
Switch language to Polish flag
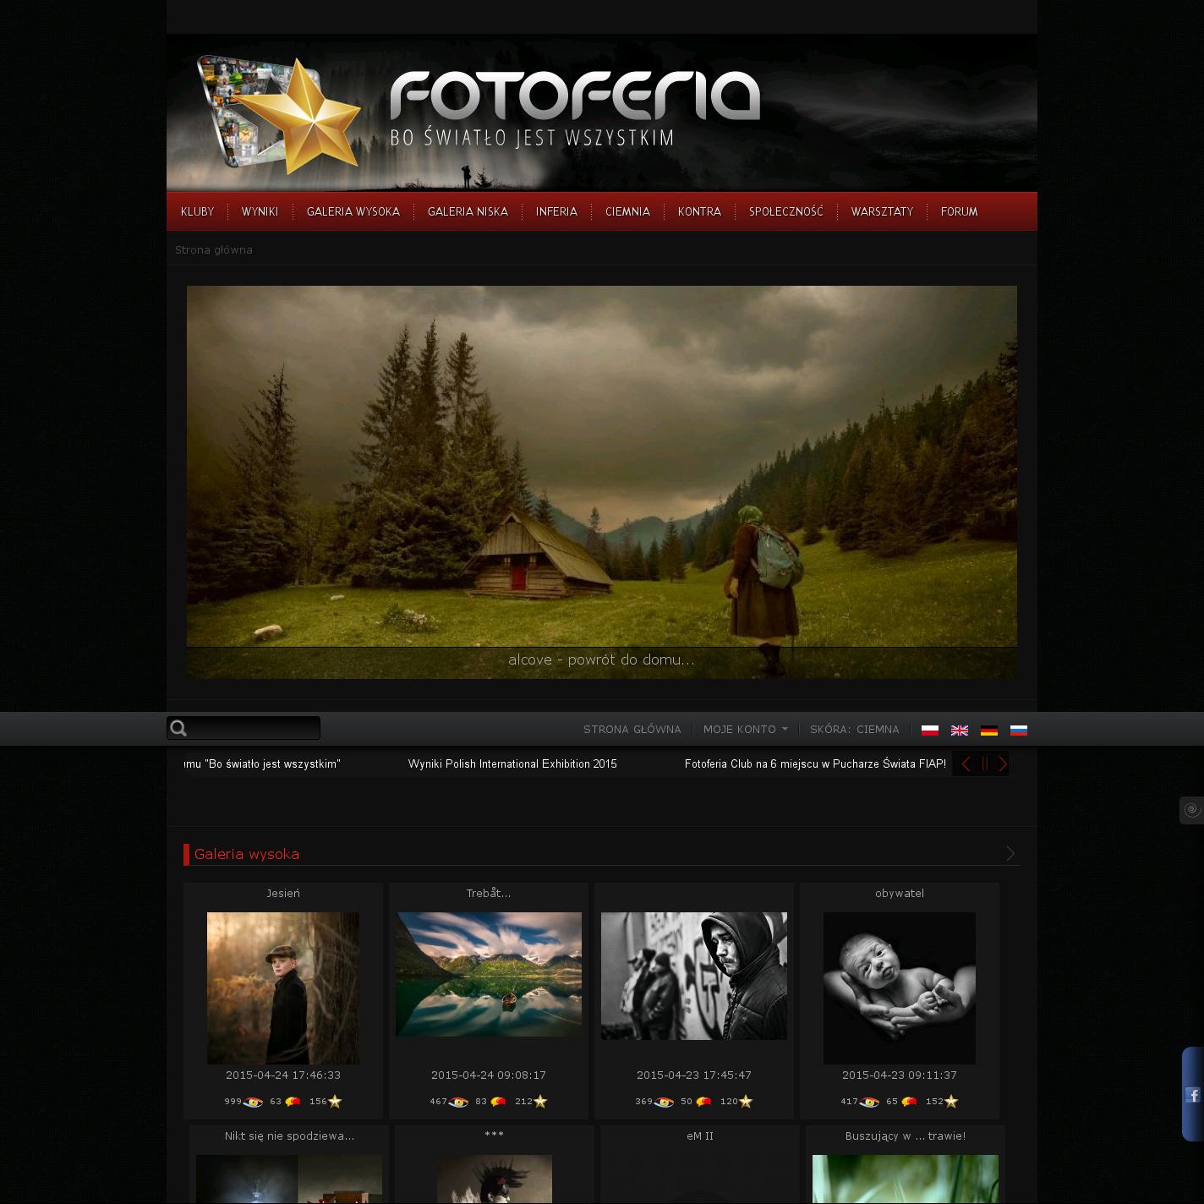tap(930, 730)
